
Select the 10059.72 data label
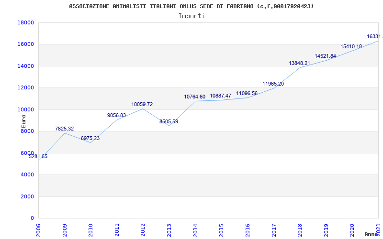142,104
